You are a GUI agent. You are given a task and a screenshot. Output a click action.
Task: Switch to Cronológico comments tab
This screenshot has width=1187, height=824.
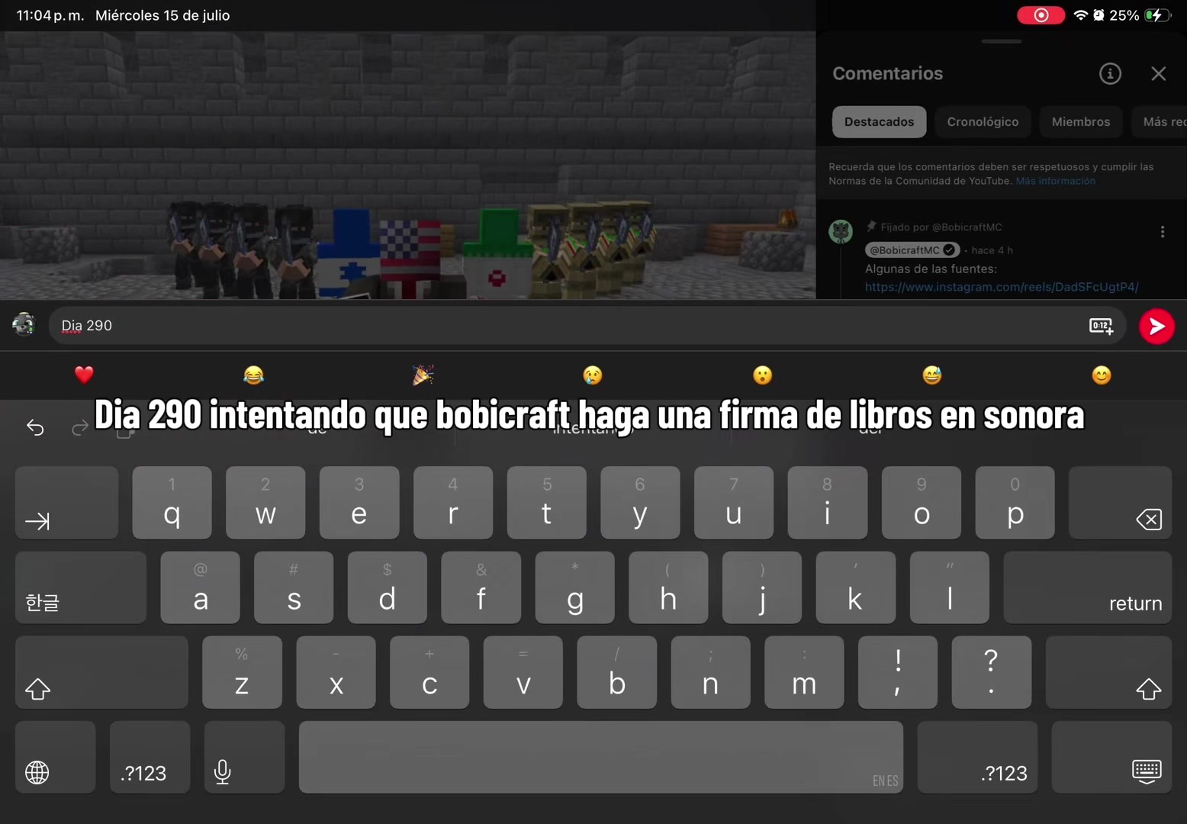983,122
